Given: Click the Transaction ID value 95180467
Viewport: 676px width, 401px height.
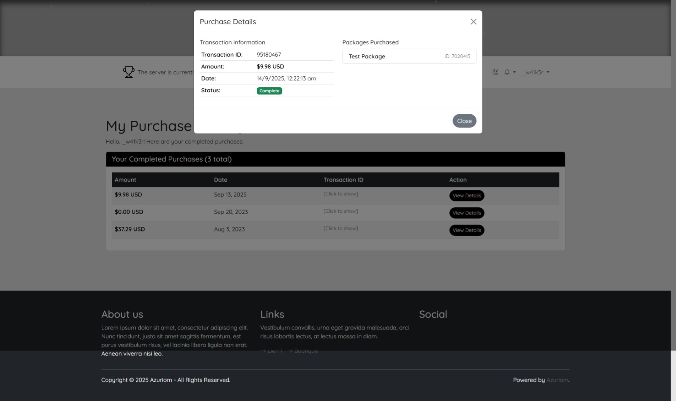Looking at the screenshot, I should (269, 55).
